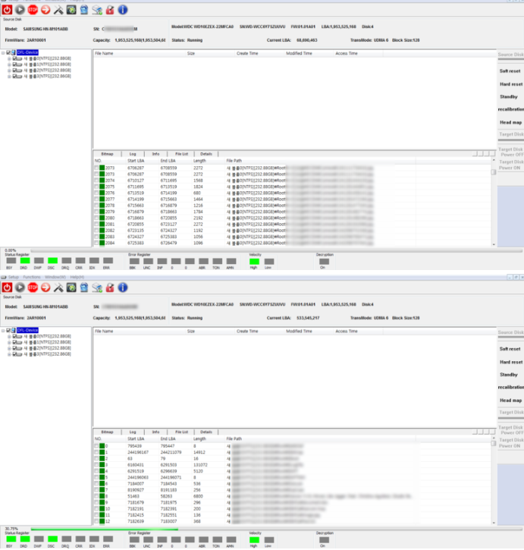Click the red padlock icon in bottom window
524x550 pixels.
click(110, 288)
